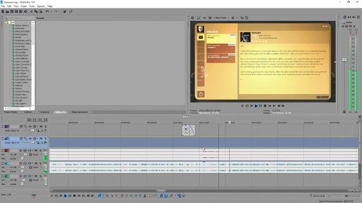362x203 pixels.
Task: Cut selection with the scissors toolbar icon
Action: (x=31, y=11)
